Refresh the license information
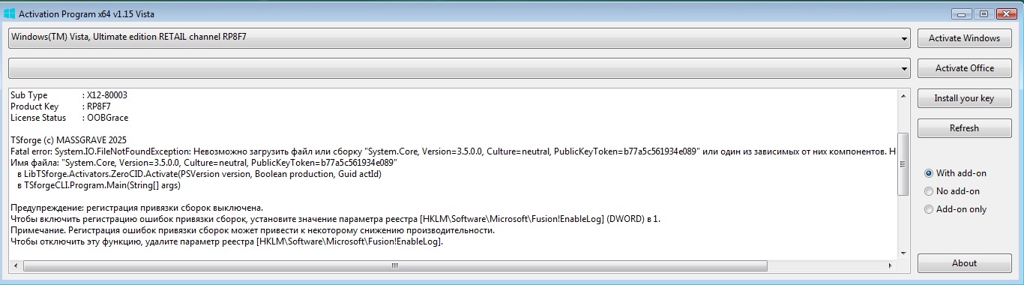 pyautogui.click(x=964, y=128)
